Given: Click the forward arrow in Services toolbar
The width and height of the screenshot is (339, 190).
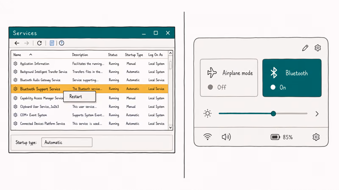Looking at the screenshot, I should pos(27,43).
